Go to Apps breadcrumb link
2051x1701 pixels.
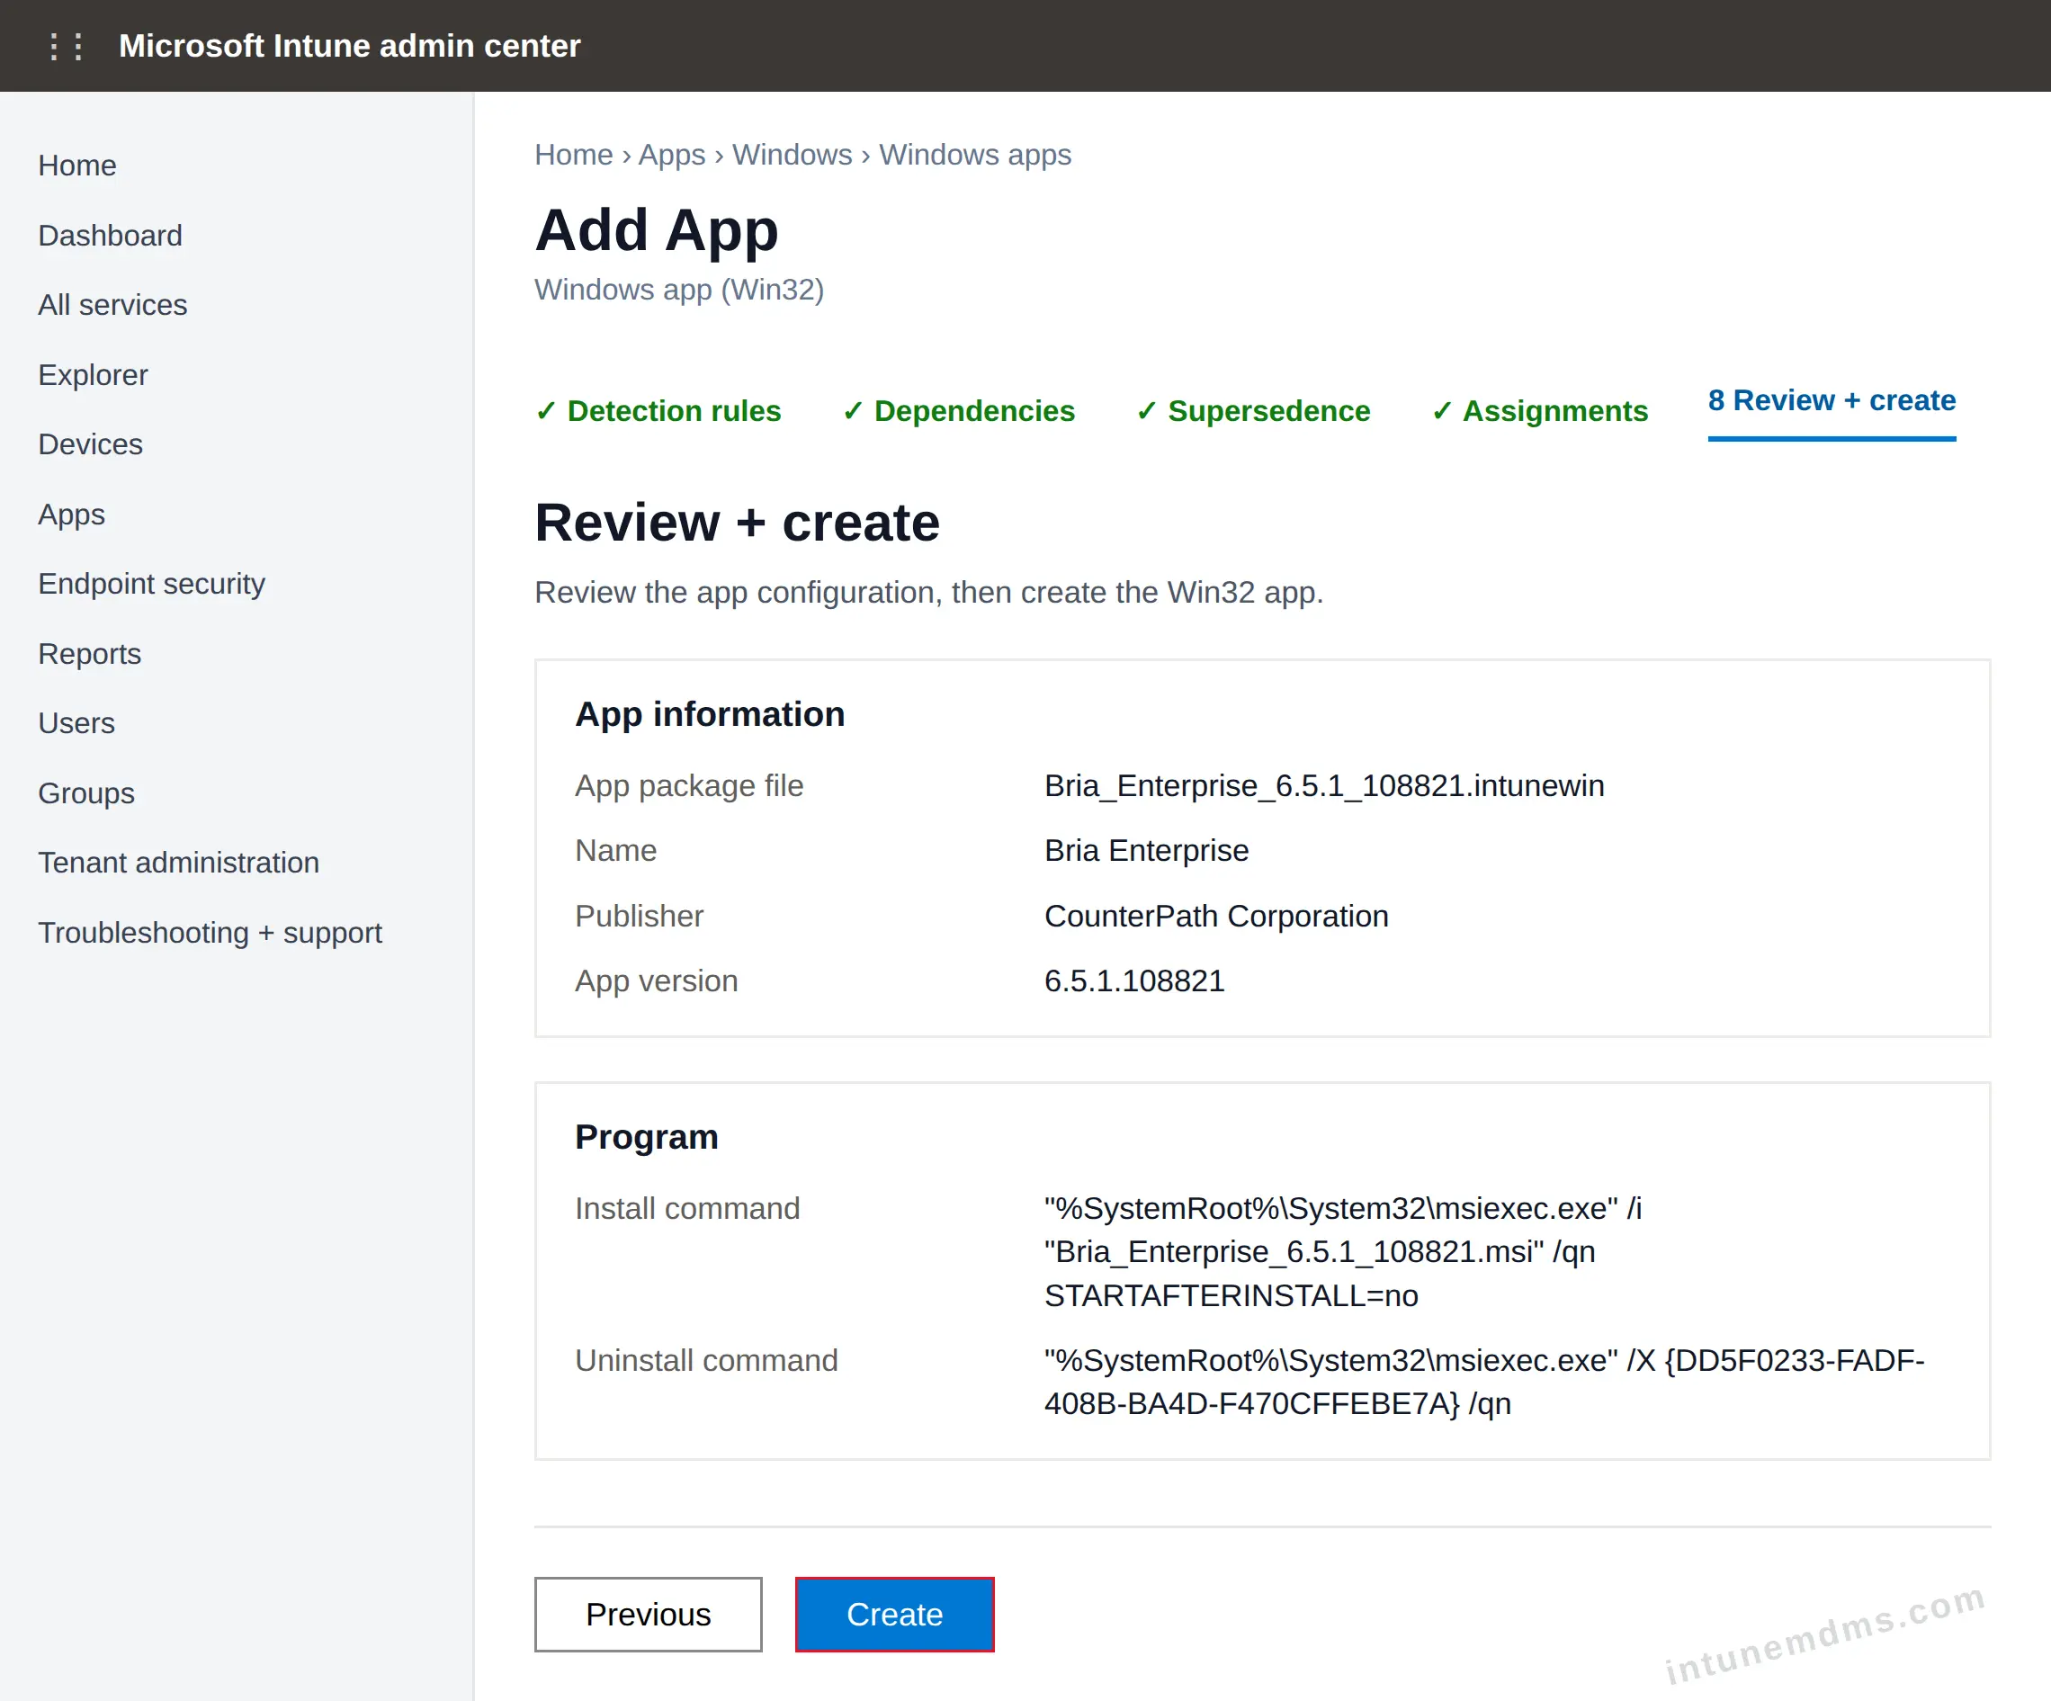672,155
